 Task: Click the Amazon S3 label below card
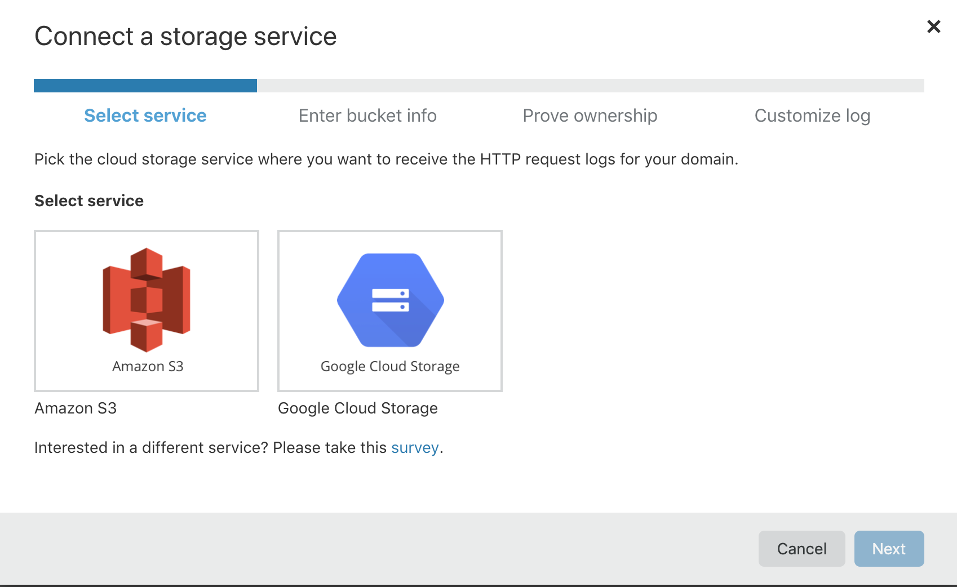point(76,408)
